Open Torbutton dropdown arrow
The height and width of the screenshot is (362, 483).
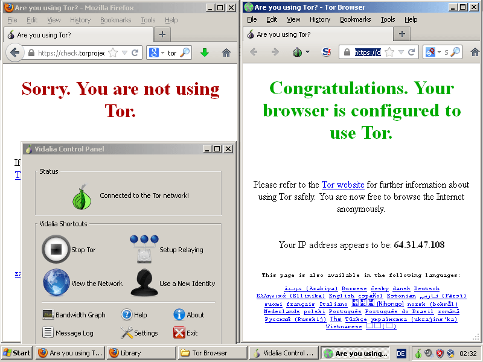coord(307,52)
